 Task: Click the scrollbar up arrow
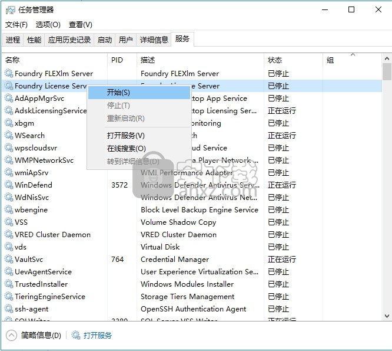(x=387, y=58)
